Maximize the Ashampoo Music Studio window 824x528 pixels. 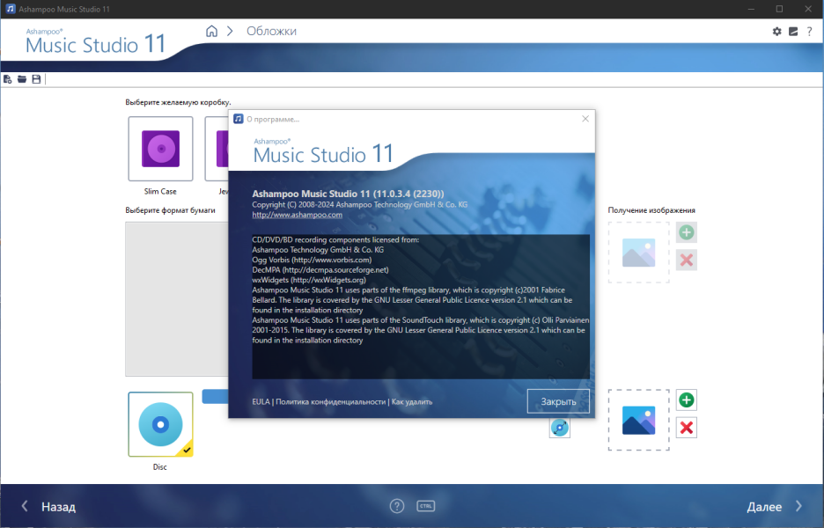click(x=779, y=9)
